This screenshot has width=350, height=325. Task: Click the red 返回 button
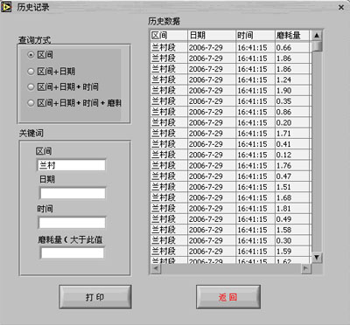point(228,297)
